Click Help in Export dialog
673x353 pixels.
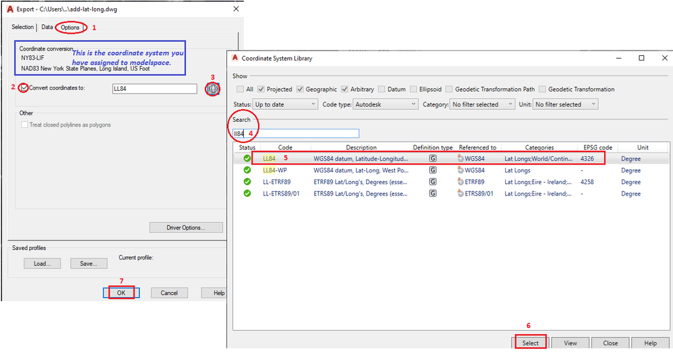tap(214, 293)
